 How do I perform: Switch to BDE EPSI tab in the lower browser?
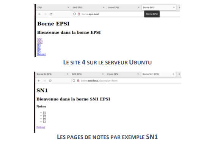tap(88, 74)
